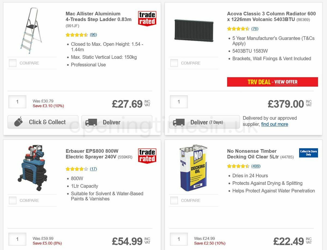Enable COMPARE for the Erbauer electric sprayer

coord(13,200)
